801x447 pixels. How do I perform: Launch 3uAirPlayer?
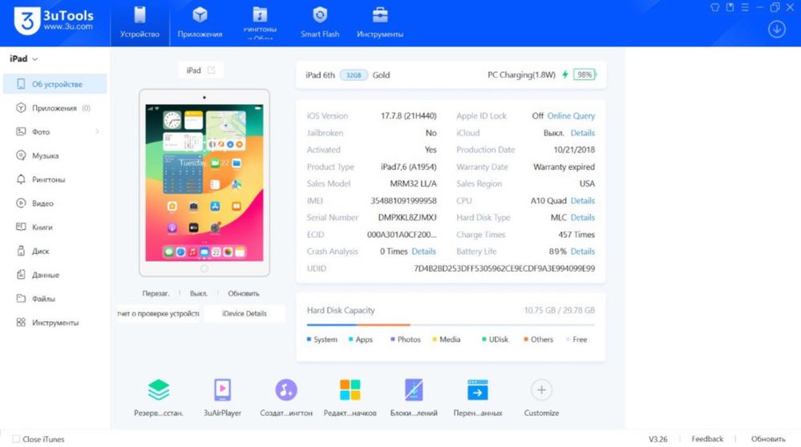[x=222, y=397]
